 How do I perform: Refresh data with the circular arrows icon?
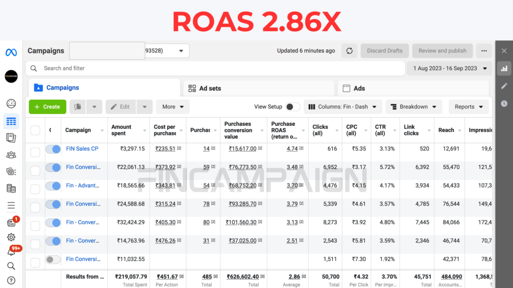[x=349, y=50]
